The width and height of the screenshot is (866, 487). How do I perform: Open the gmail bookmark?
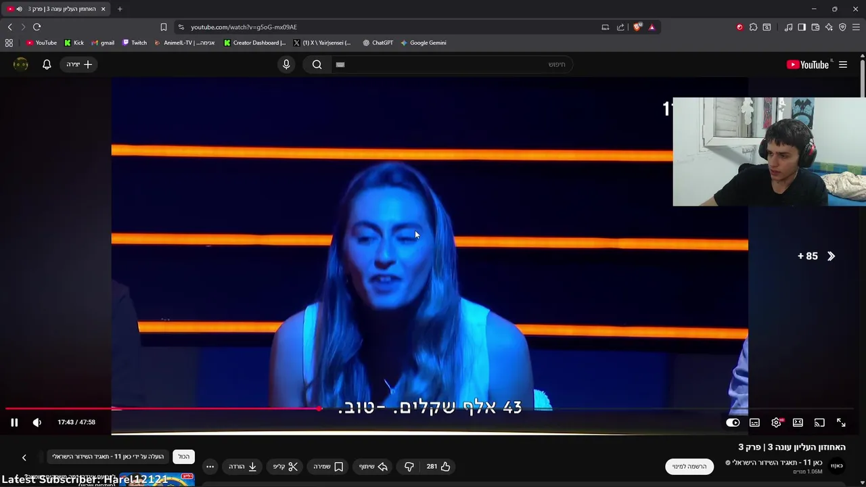(103, 43)
